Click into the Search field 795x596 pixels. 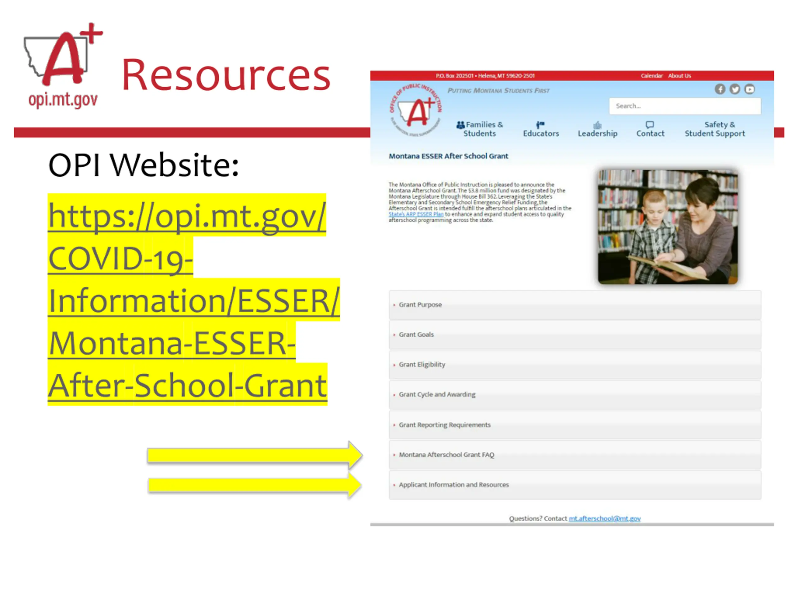(685, 106)
